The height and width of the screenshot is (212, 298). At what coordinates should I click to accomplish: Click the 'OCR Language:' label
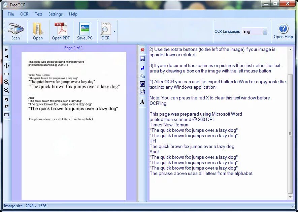coord(227,31)
